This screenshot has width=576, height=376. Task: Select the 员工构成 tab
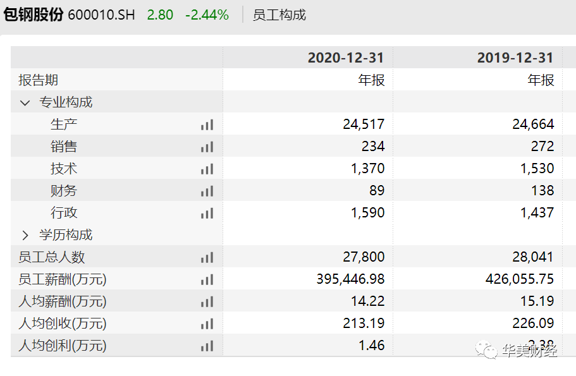pyautogui.click(x=279, y=15)
